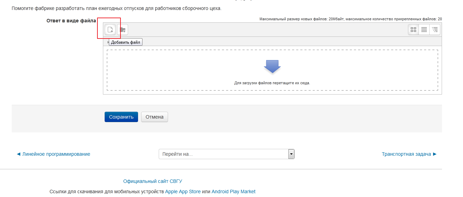The image size is (463, 197).
Task: Switch file manager to icons grid view
Action: (x=413, y=30)
